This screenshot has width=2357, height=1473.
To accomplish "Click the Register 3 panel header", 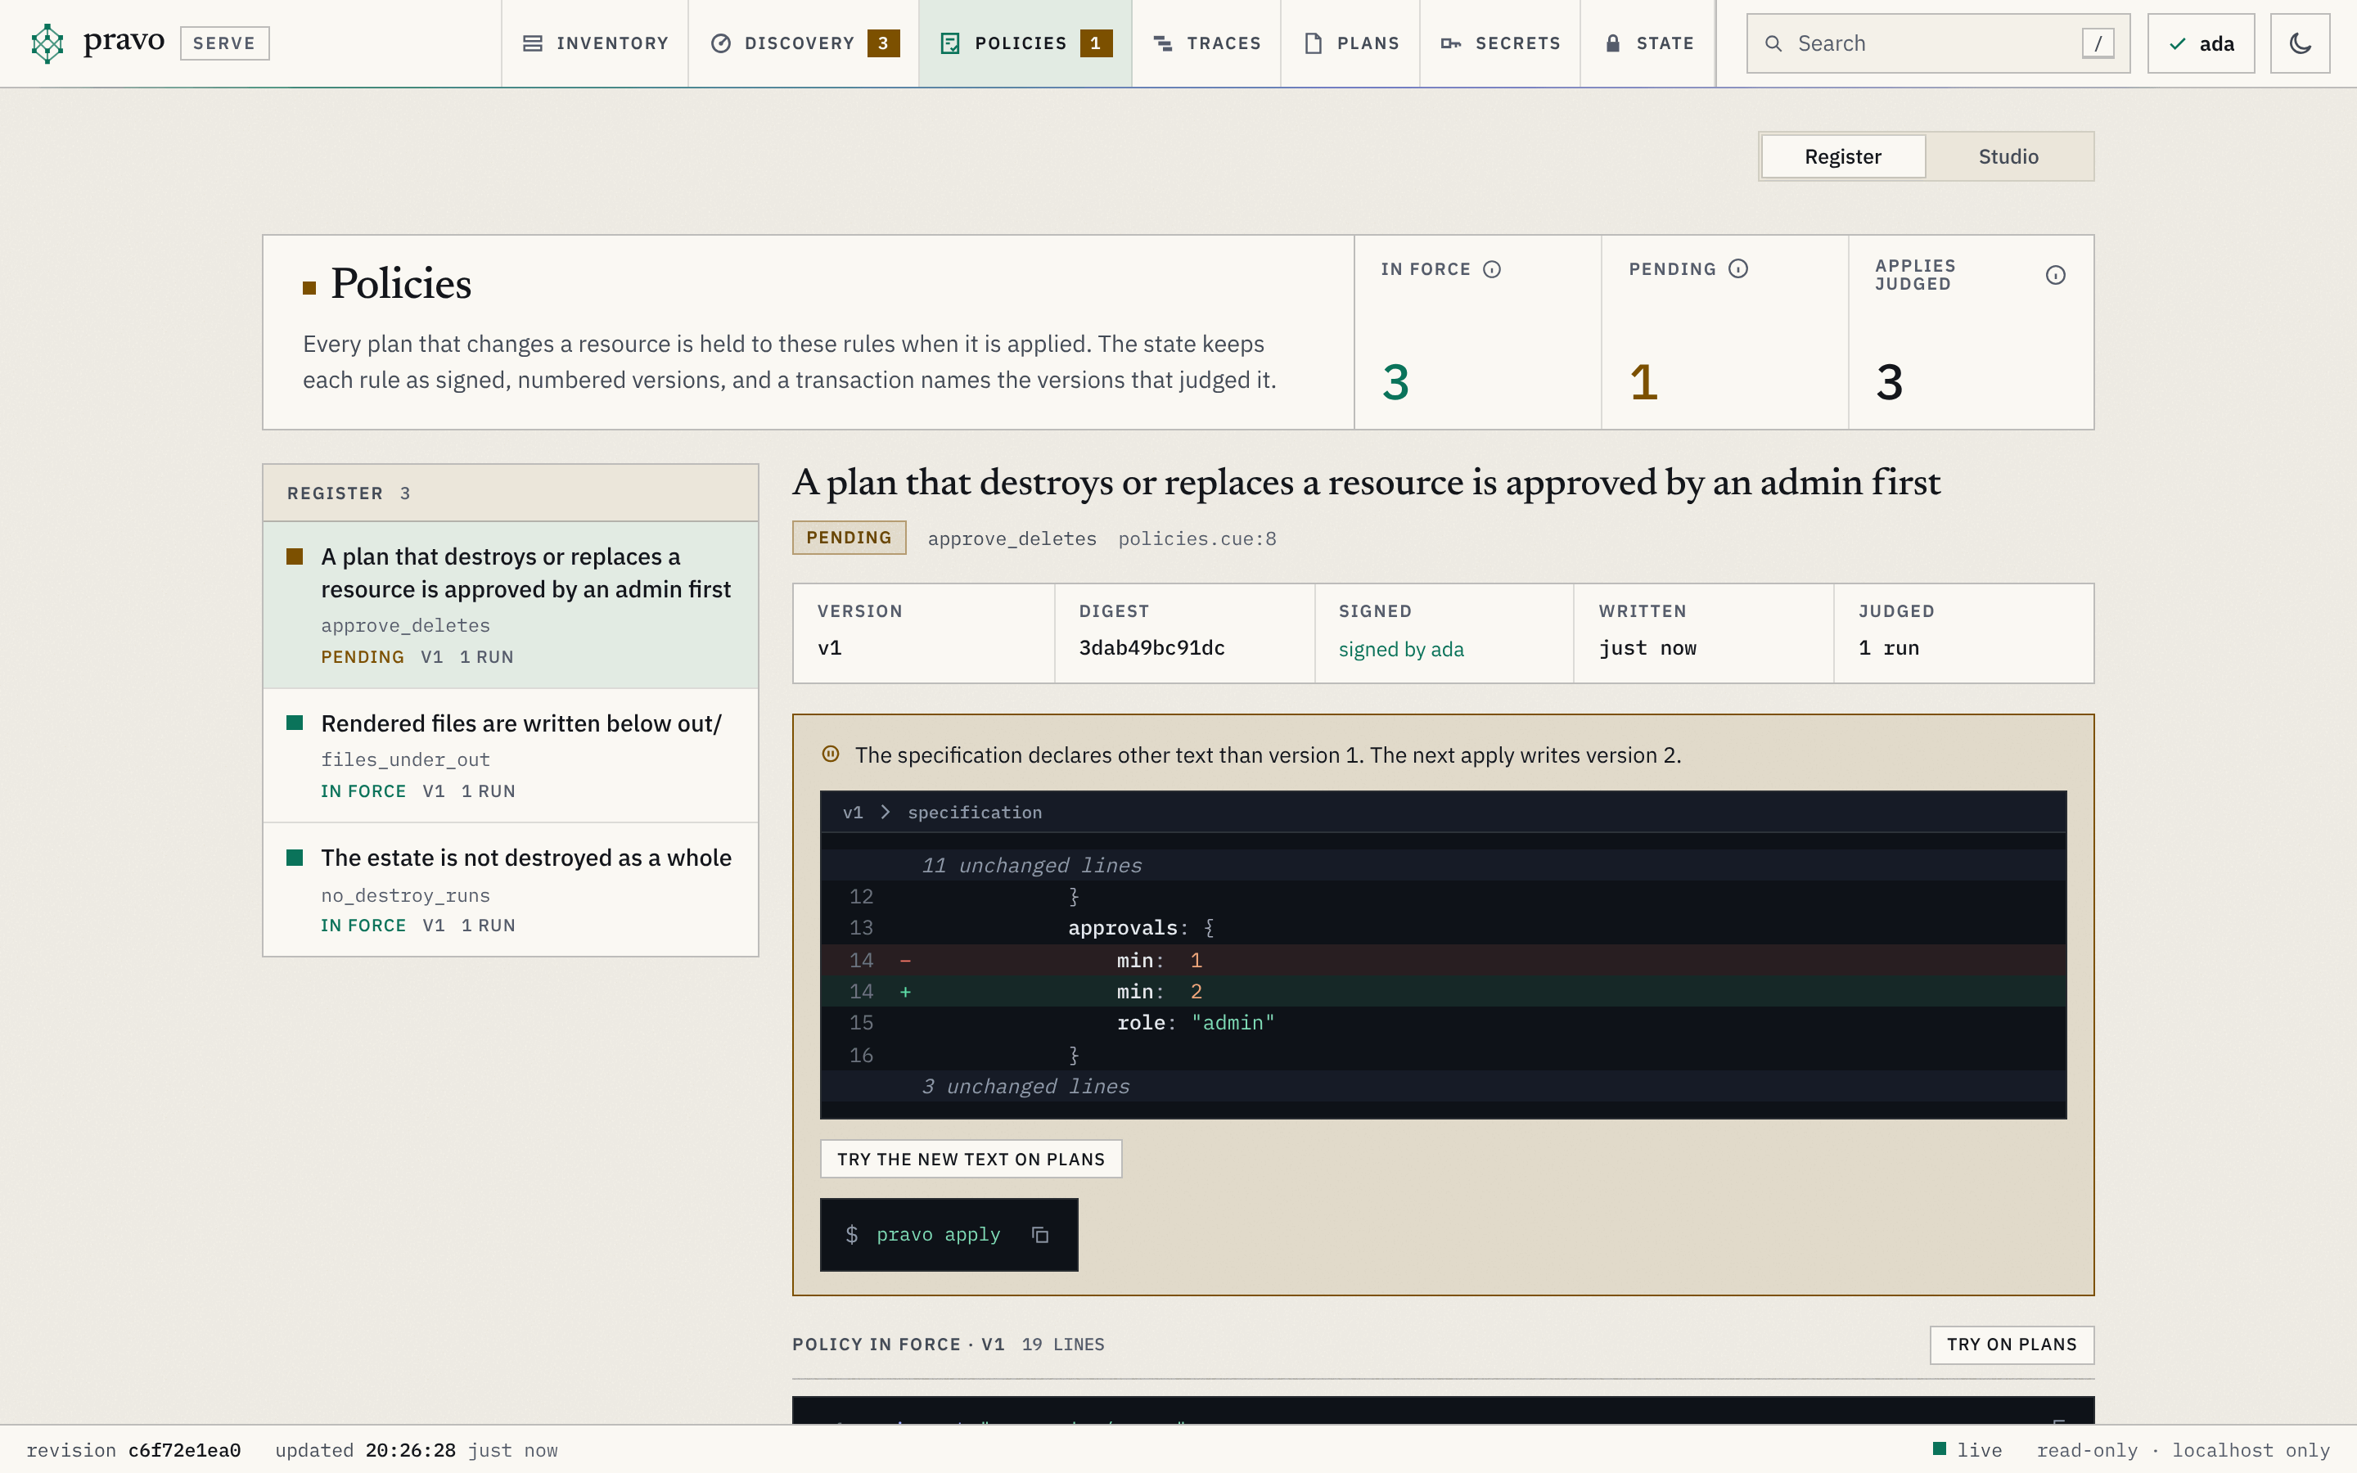I will click(x=511, y=493).
